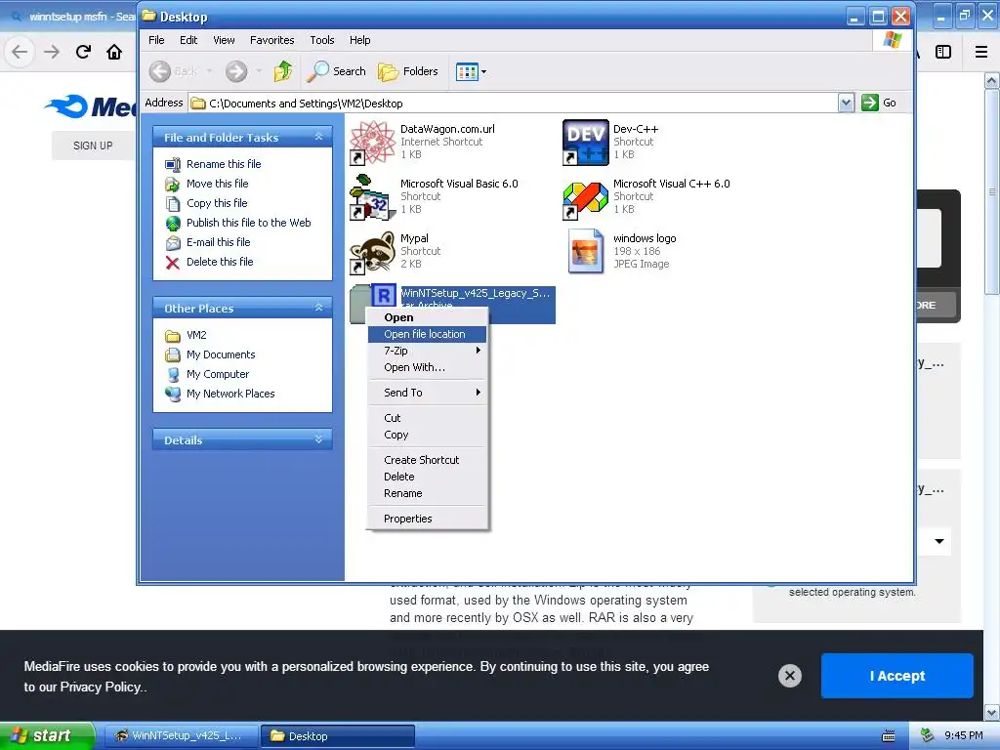
Task: Click browser home icon
Action: [x=114, y=52]
